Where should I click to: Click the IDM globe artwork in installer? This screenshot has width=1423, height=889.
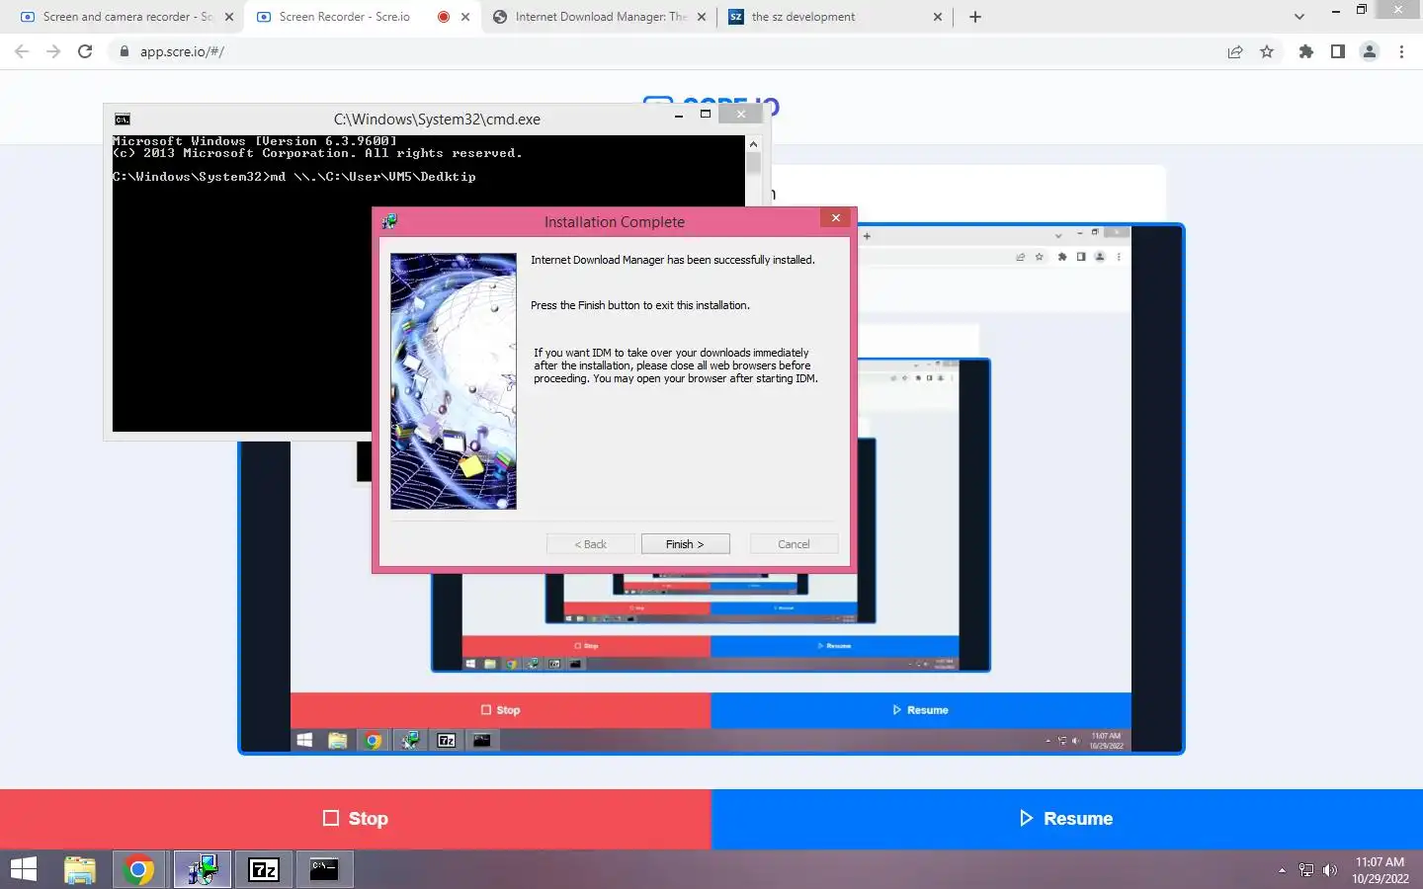tap(454, 381)
